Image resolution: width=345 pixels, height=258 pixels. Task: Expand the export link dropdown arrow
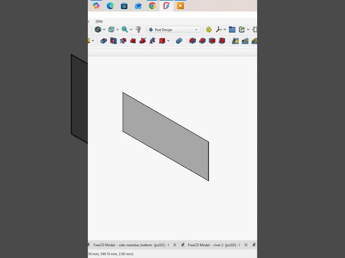click(248, 30)
